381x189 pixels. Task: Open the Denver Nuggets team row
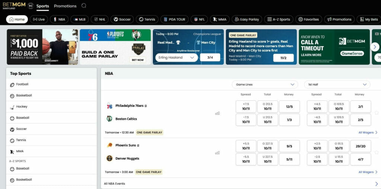pos(123,158)
